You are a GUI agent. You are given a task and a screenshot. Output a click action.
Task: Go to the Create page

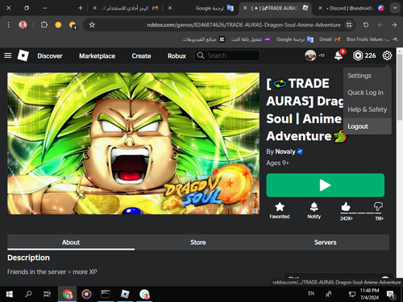[141, 56]
